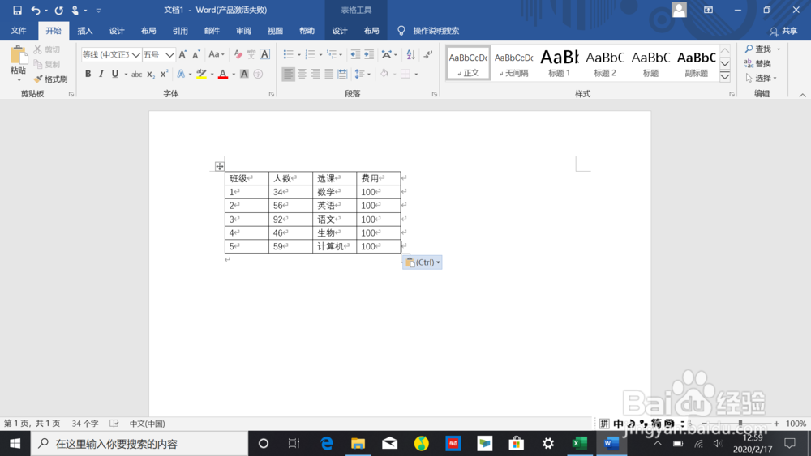Expand the styles gallery more arrow
Screen dimensions: 811x456
click(725, 77)
